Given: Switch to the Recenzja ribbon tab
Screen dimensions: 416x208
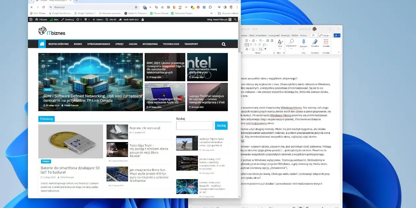Looking at the screenshot, I should pyautogui.click(x=285, y=35).
